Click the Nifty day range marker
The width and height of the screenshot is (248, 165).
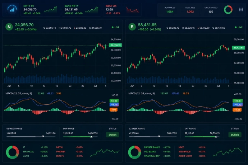pos(91,137)
